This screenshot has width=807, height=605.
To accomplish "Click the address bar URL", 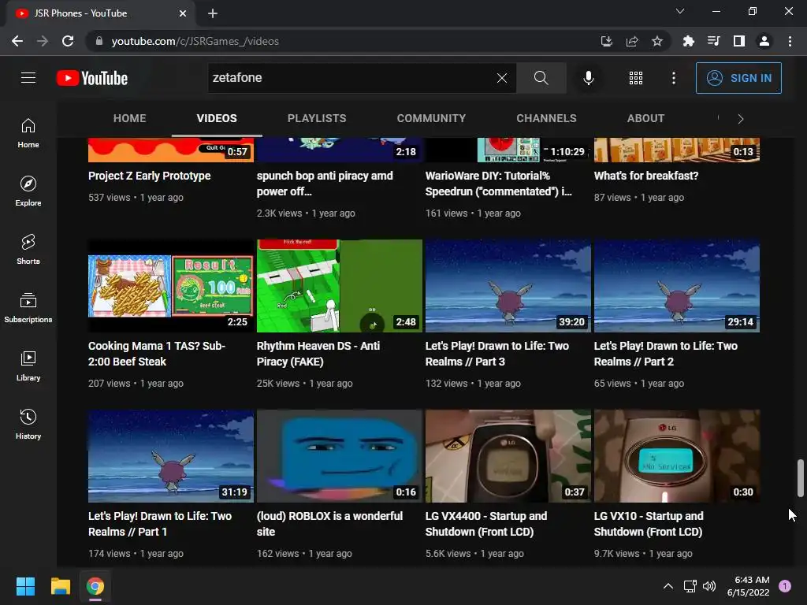I will click(x=195, y=41).
